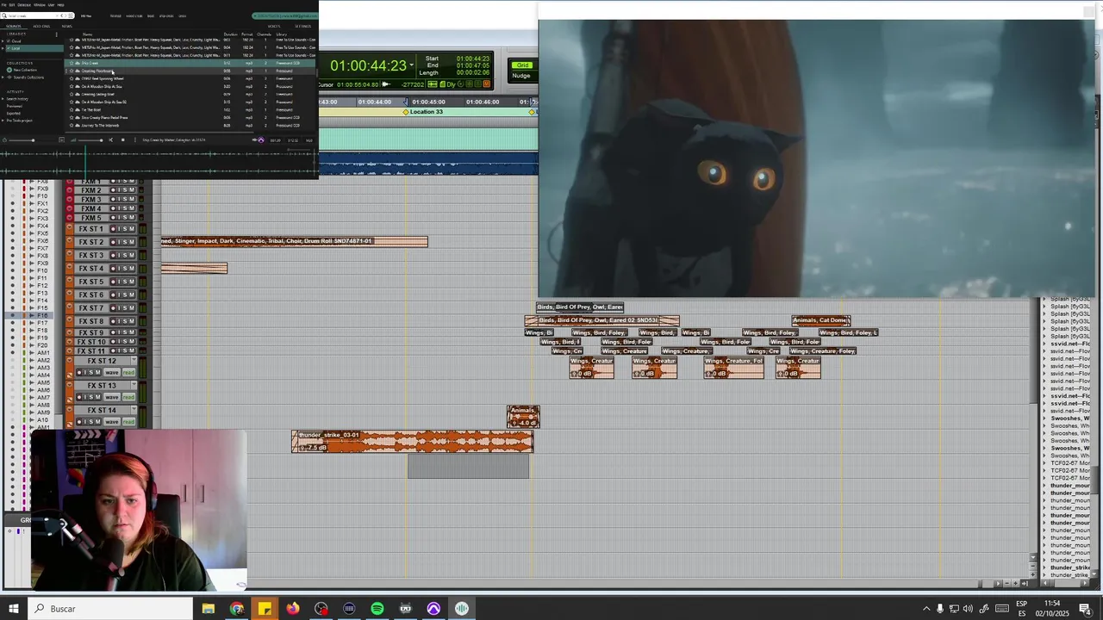Solo the FX ST 2 track
Image resolution: width=1103 pixels, height=620 pixels.
(x=125, y=242)
